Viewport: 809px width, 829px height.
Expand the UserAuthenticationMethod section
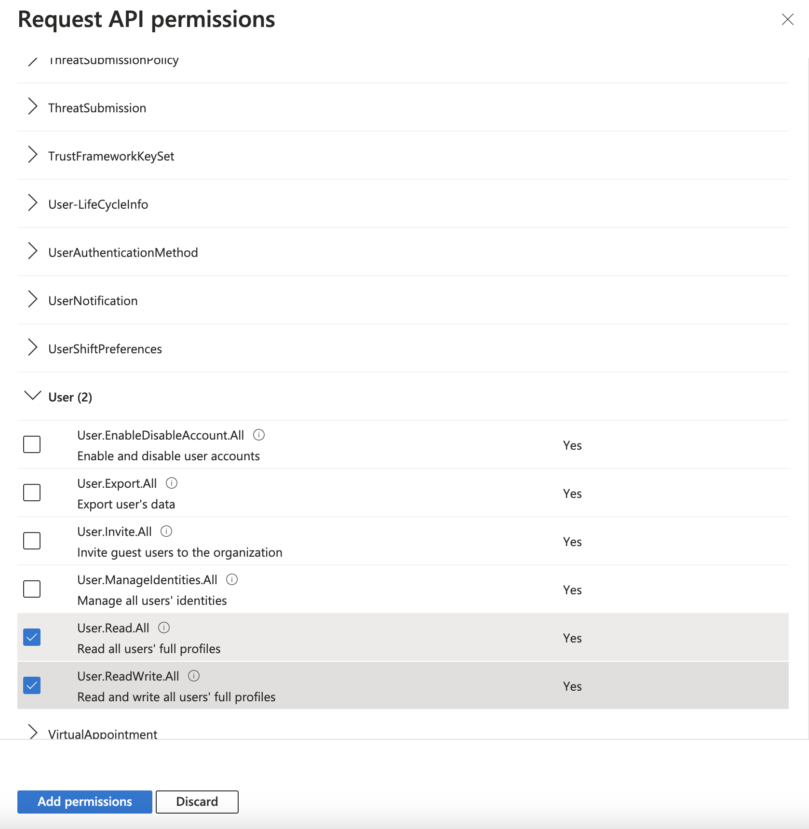[x=33, y=252]
